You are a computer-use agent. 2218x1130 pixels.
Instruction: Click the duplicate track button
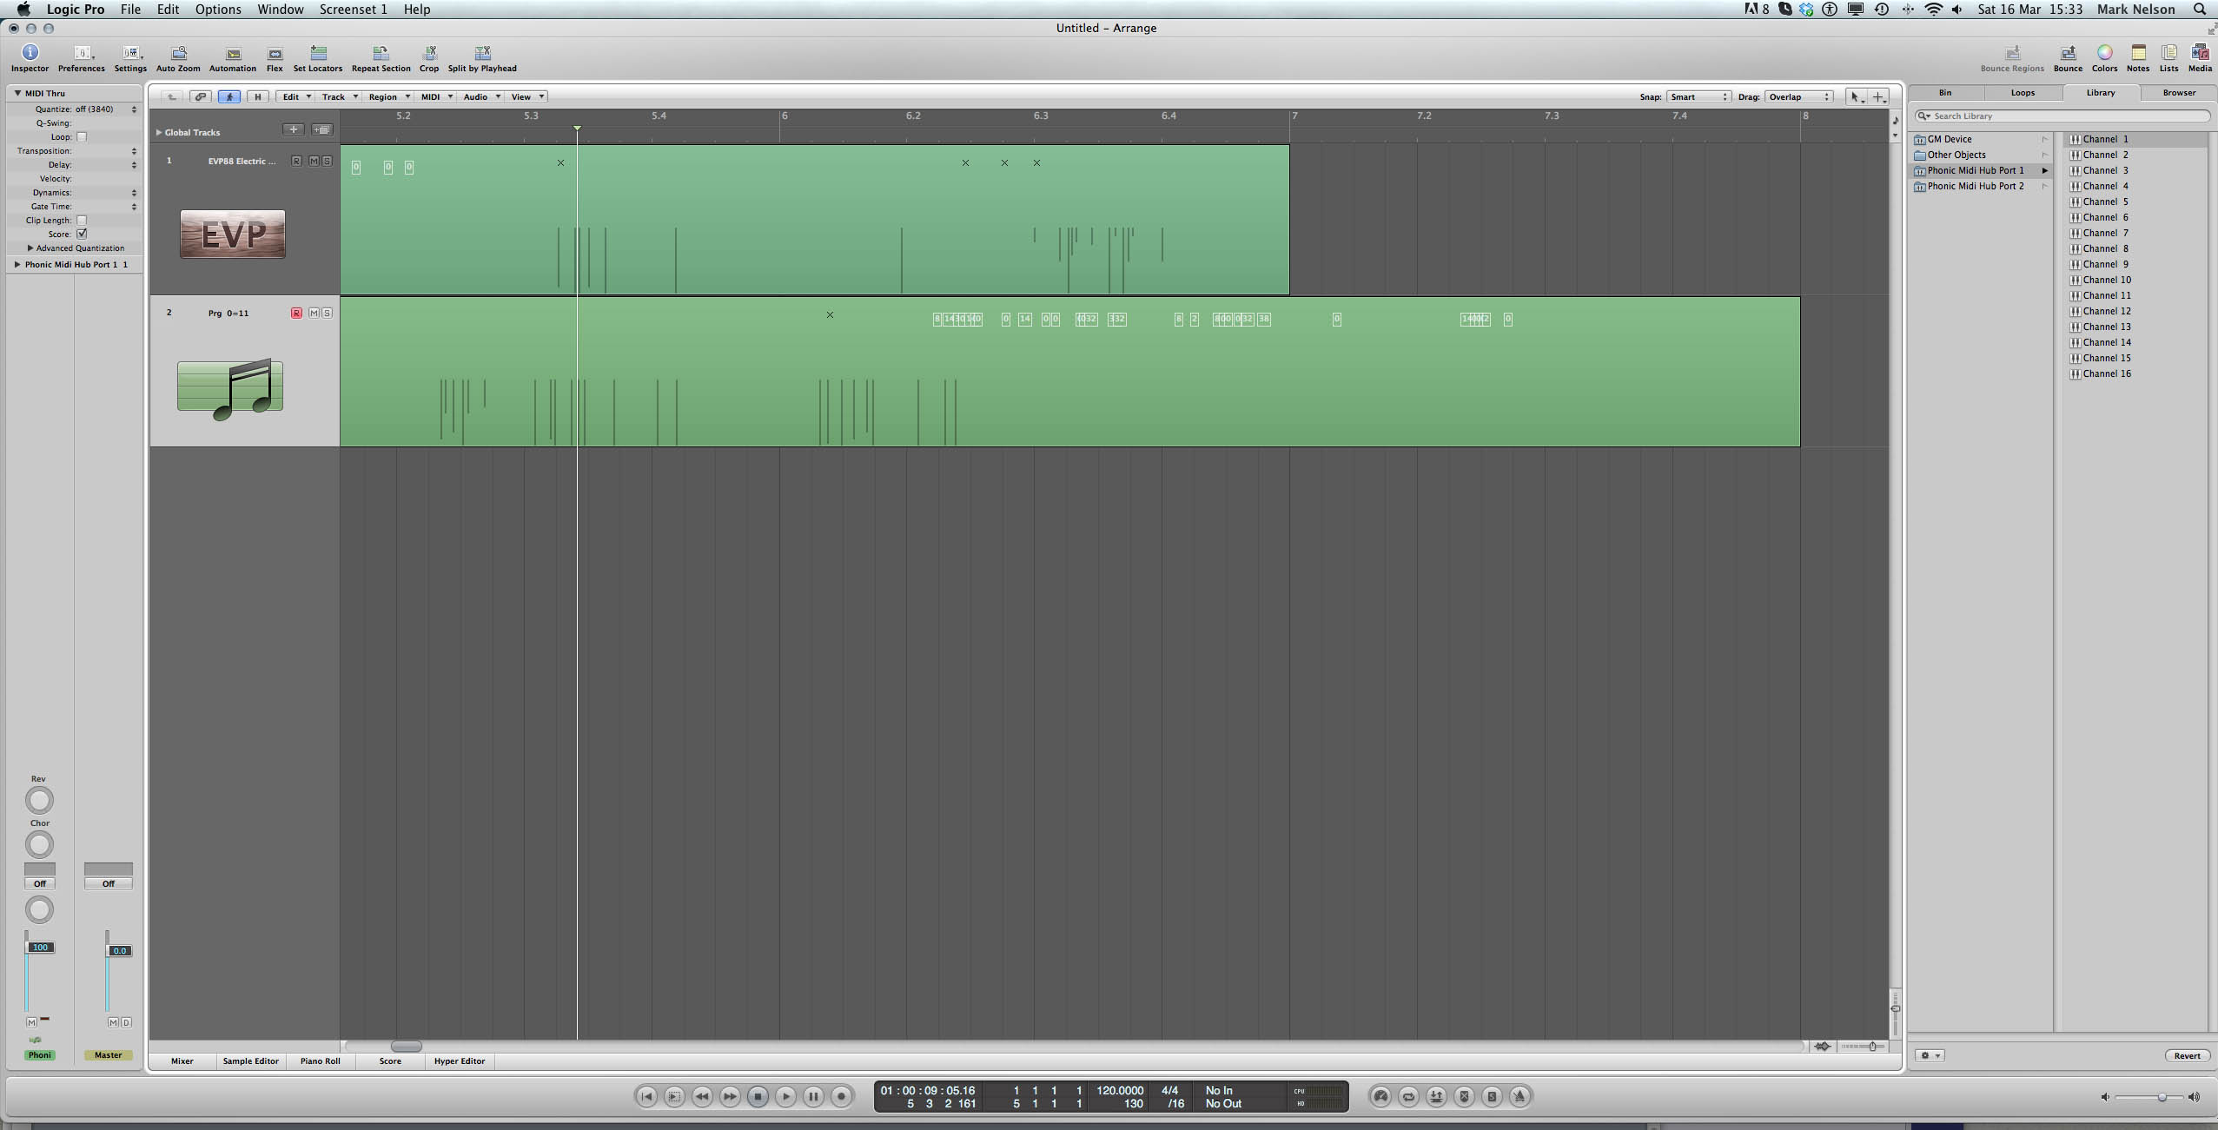(322, 129)
